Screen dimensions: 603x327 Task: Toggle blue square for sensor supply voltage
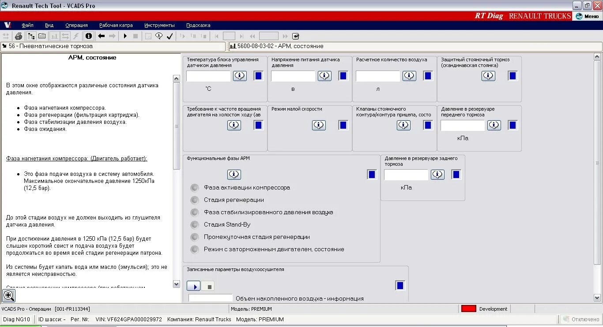(343, 76)
